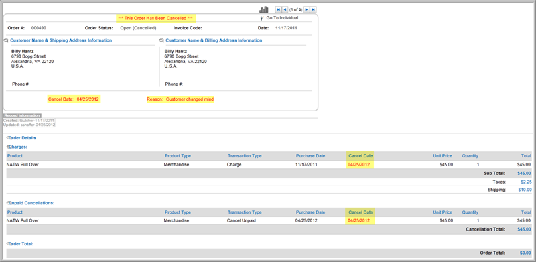Click the Shipping amount $10.00
Image resolution: width=536 pixels, height=262 pixels.
tap(525, 190)
